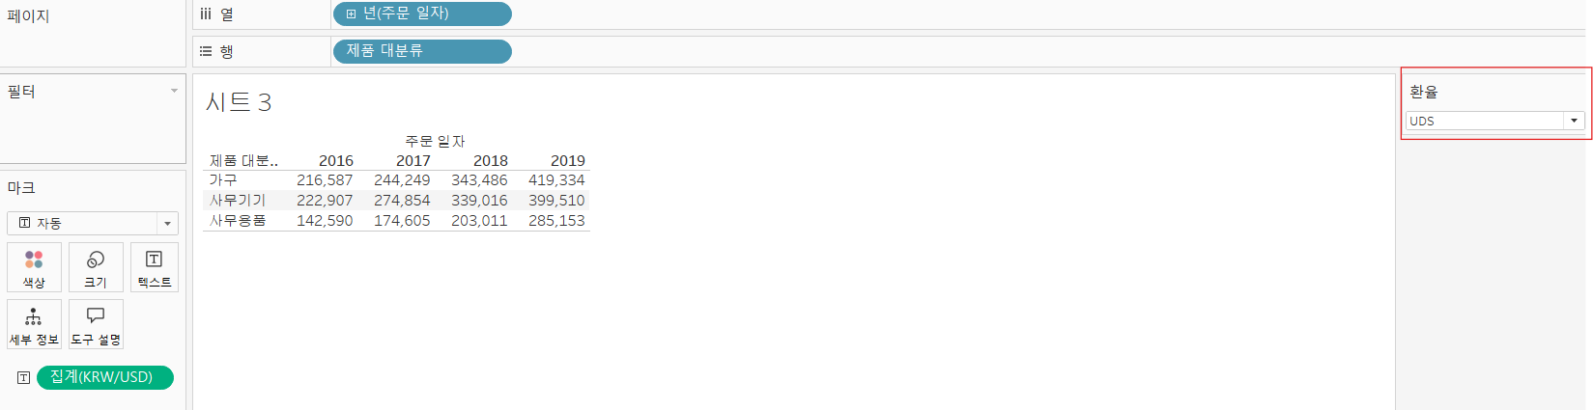
Task: Click the 2019 column header
Action: pos(568,161)
